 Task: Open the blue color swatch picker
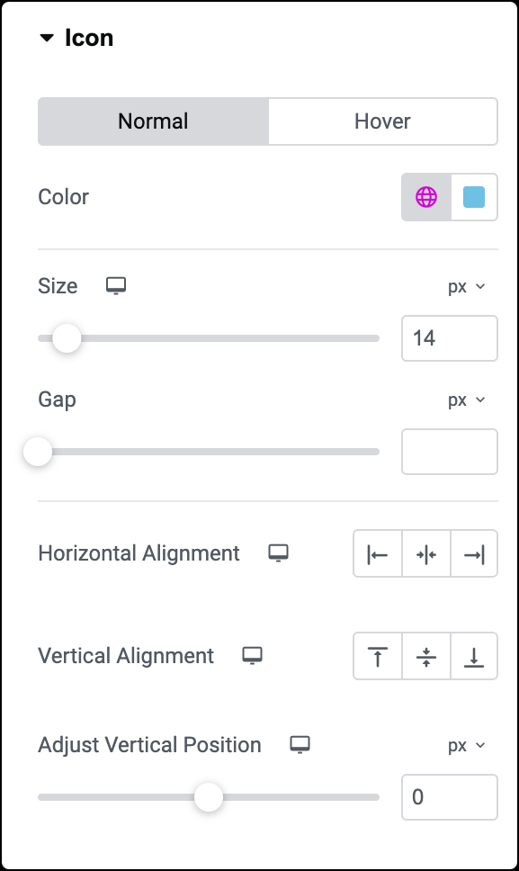pos(473,197)
